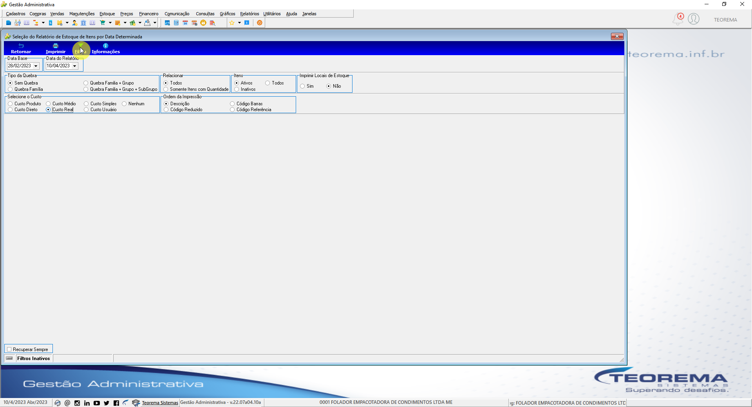Viewport: 752px width, 407px height.
Task: Open the Data do Relatório date dropdown
Action: pos(74,66)
